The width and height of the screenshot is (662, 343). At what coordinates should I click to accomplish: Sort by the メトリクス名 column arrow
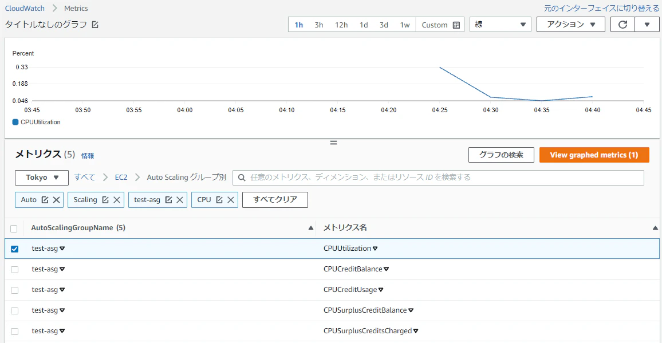click(655, 228)
